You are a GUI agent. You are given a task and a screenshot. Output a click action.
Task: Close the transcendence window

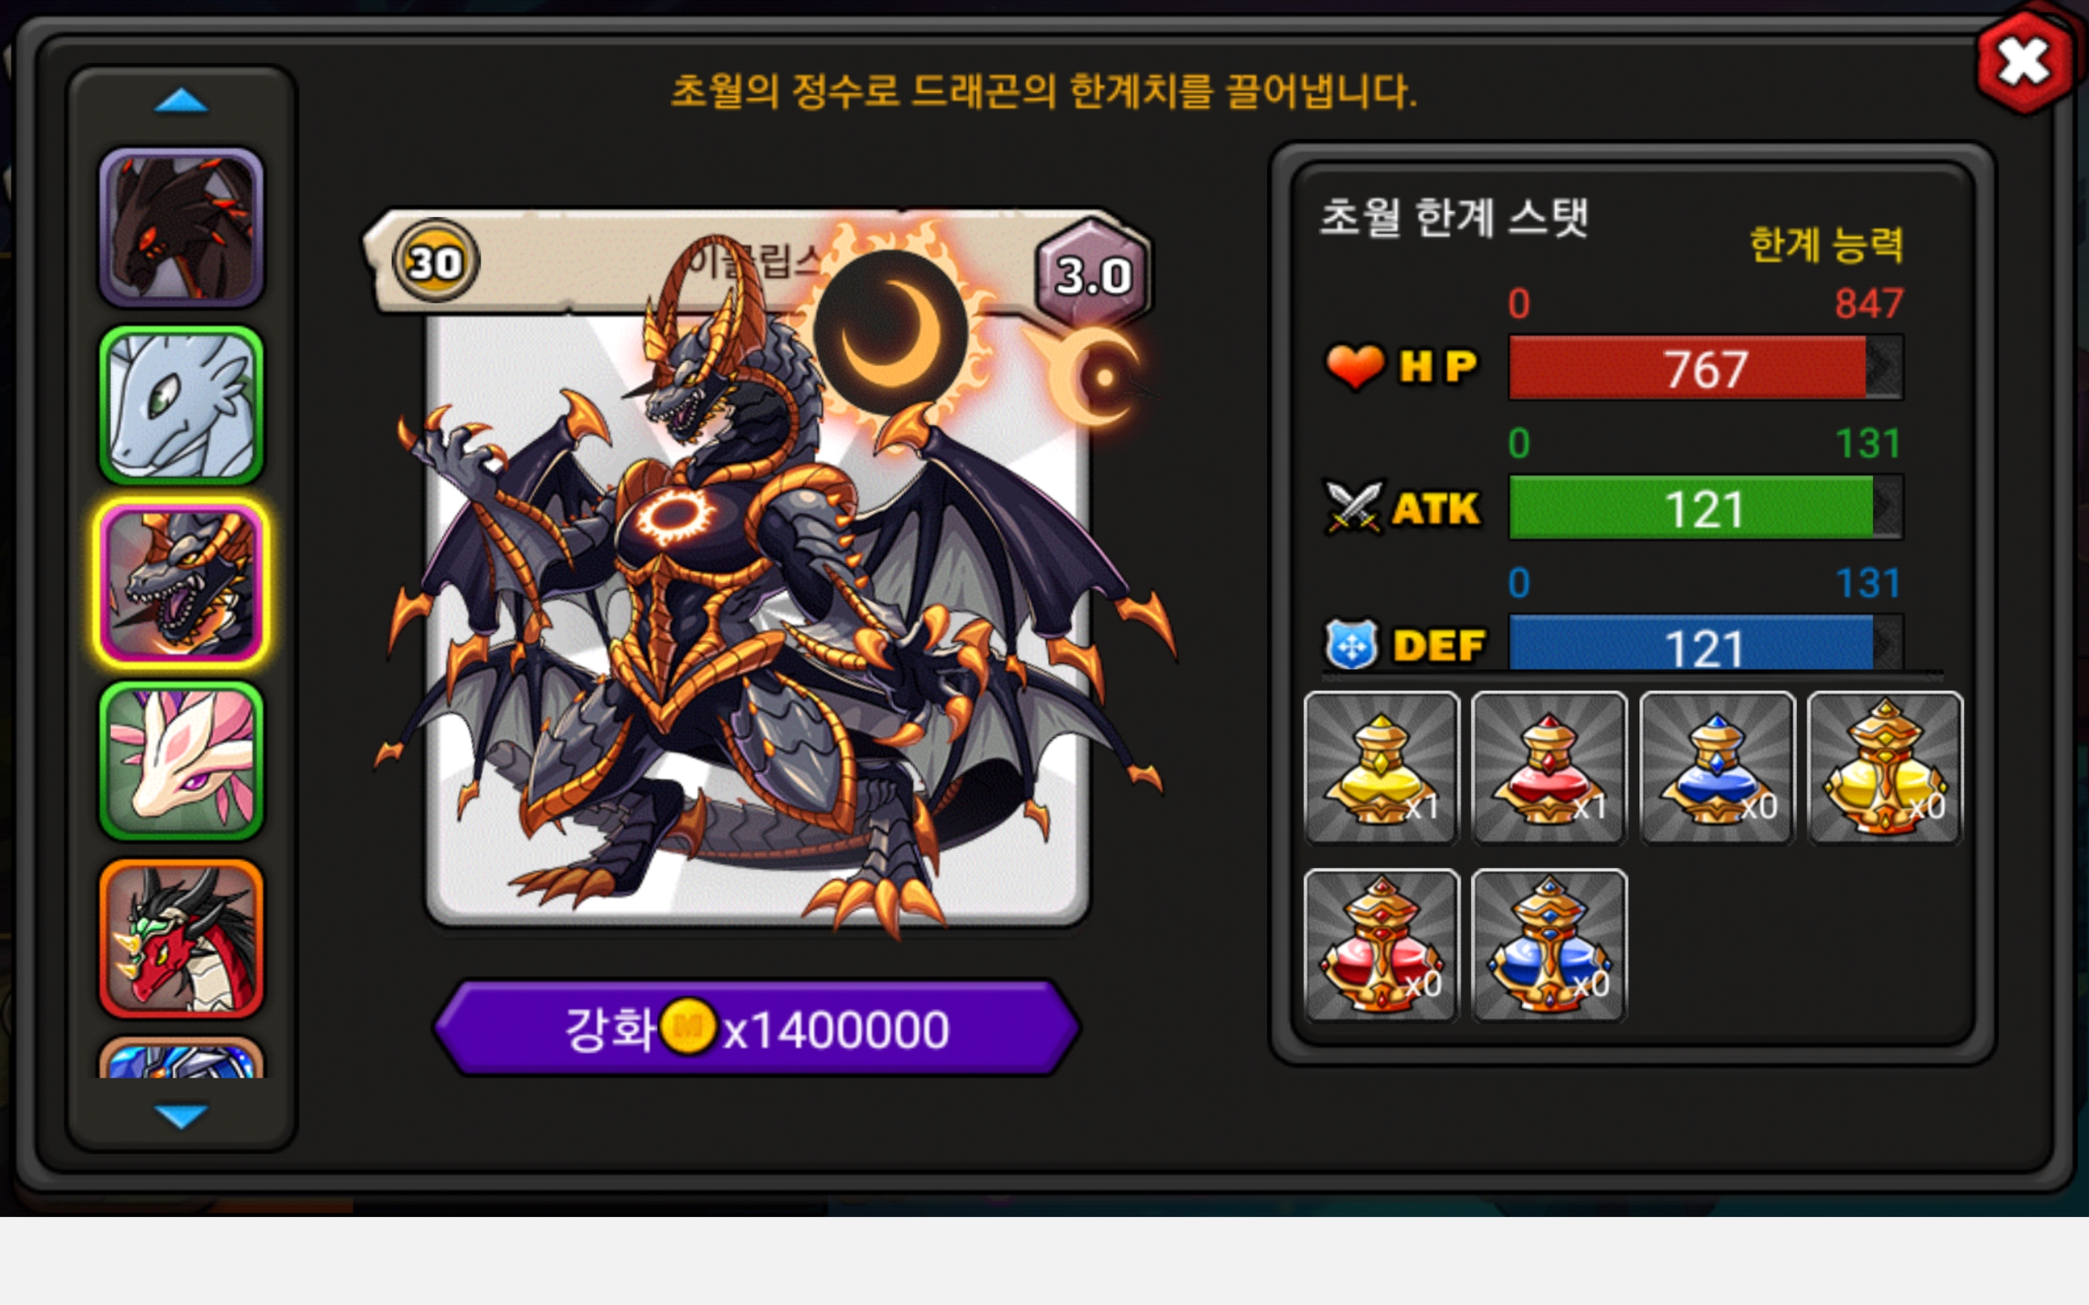click(x=2025, y=62)
